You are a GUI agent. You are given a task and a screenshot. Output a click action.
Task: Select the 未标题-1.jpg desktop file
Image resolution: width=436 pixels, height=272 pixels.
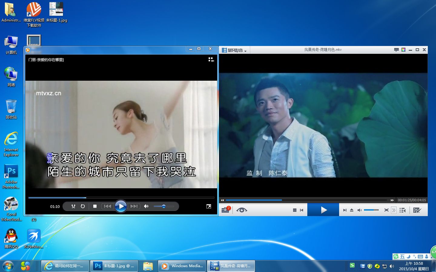57,13
